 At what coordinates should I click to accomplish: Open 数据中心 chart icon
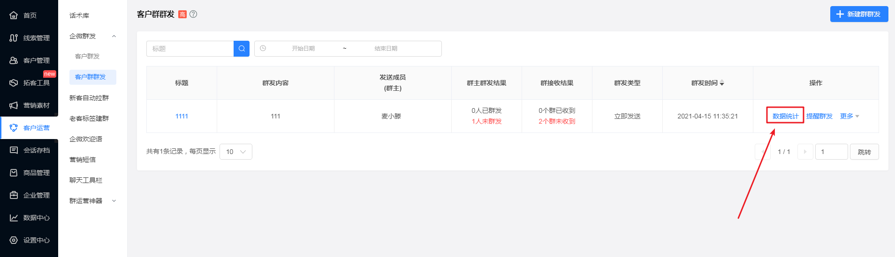(x=14, y=218)
